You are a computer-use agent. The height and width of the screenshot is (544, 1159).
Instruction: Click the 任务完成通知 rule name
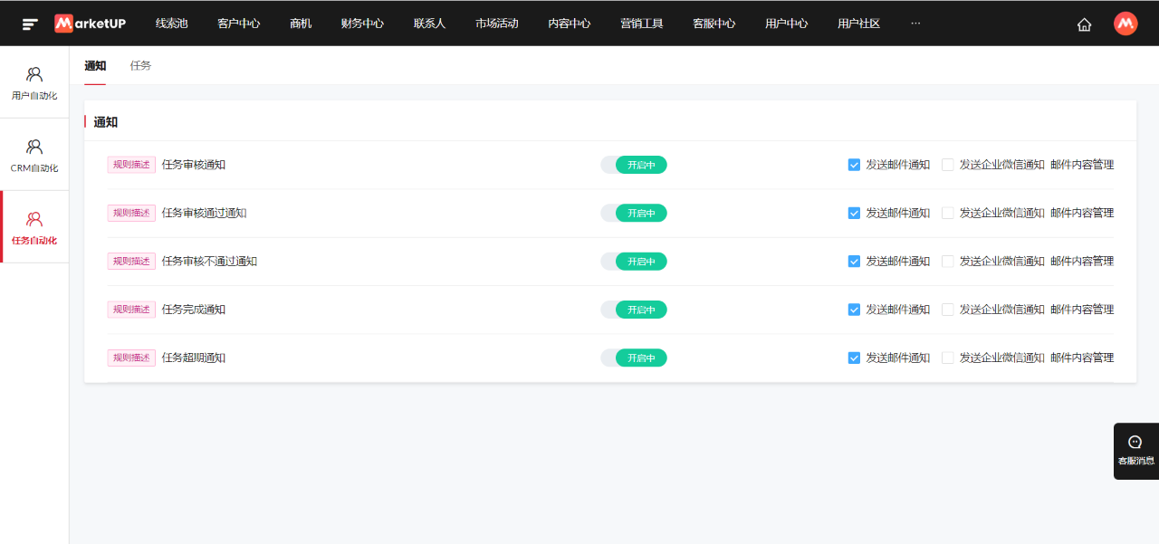(194, 310)
